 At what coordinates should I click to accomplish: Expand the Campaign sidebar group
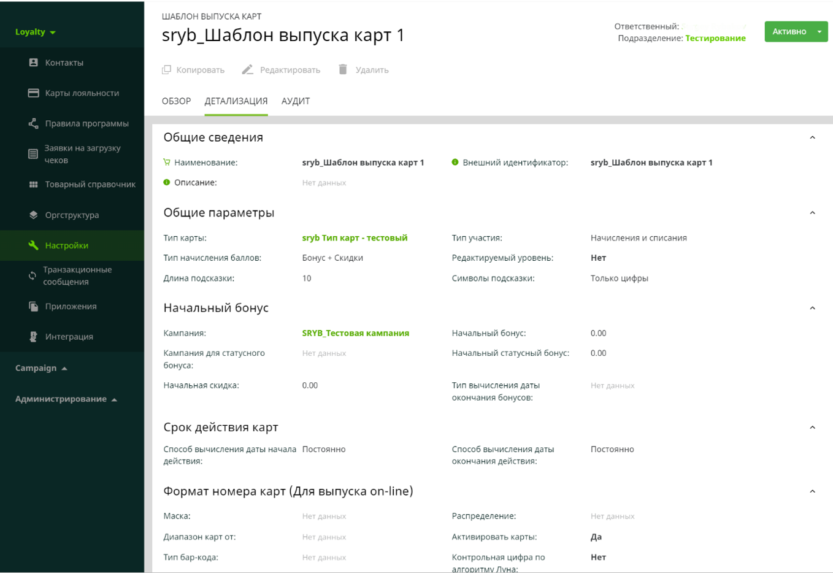pyautogui.click(x=41, y=368)
